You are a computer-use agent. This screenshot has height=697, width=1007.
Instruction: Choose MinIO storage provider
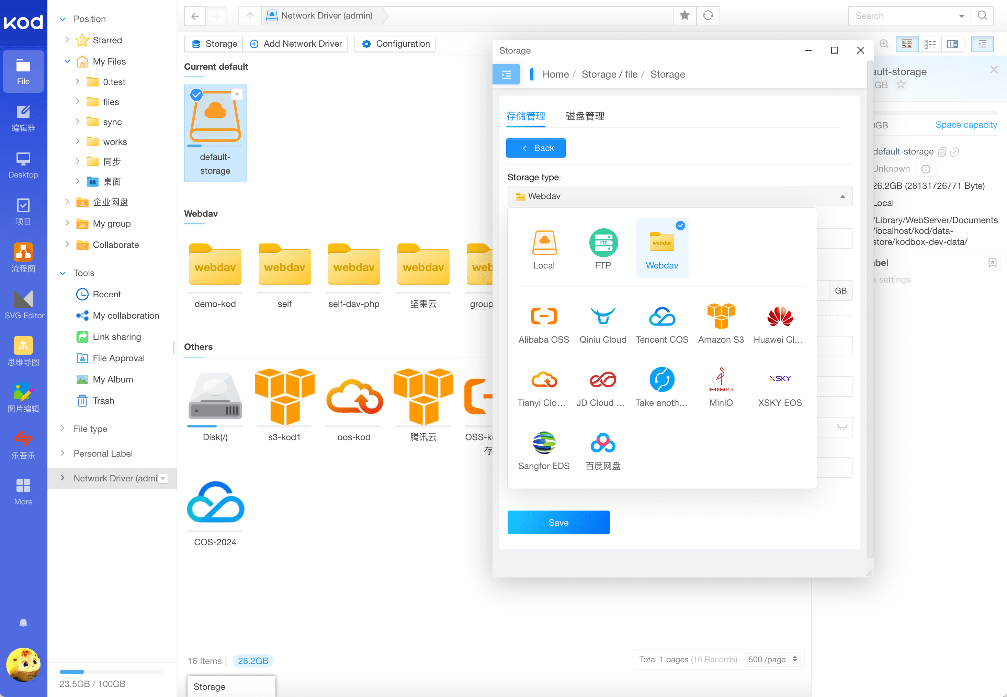721,387
